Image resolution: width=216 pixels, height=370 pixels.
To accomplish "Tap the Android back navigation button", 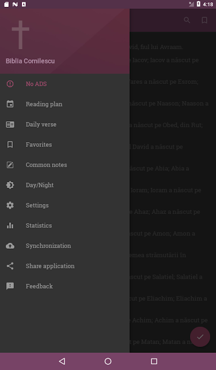I will pos(62,361).
